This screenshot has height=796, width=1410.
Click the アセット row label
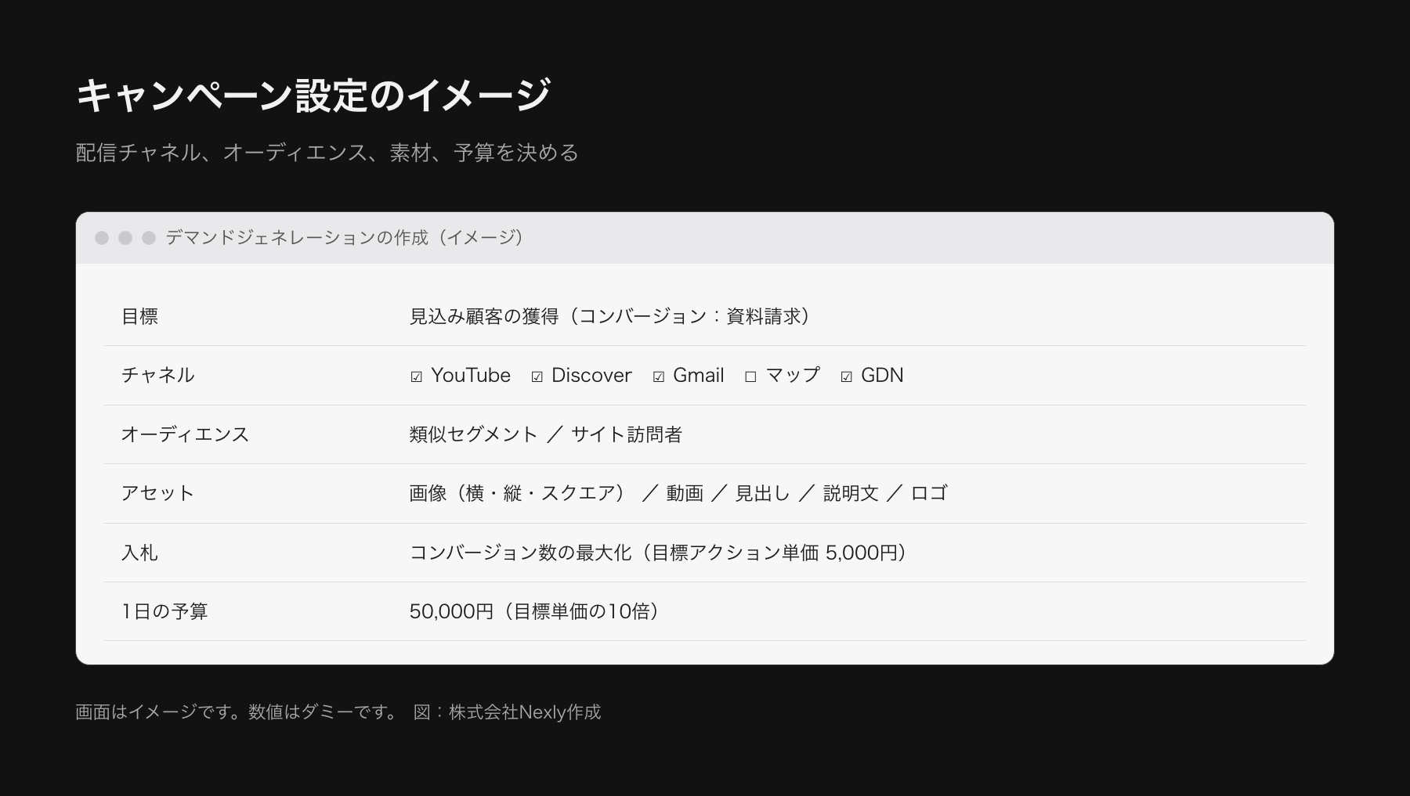point(157,493)
